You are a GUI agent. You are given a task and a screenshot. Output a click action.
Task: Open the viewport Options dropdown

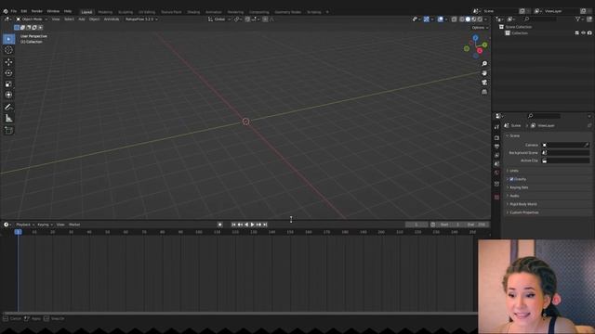(480, 28)
